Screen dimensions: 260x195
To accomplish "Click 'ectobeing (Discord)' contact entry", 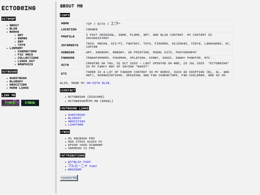I will 86,97.
